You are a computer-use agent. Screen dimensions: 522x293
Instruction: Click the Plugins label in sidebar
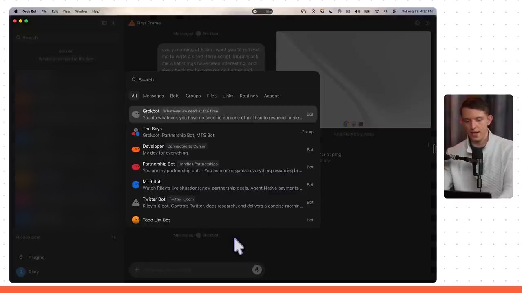36,258
